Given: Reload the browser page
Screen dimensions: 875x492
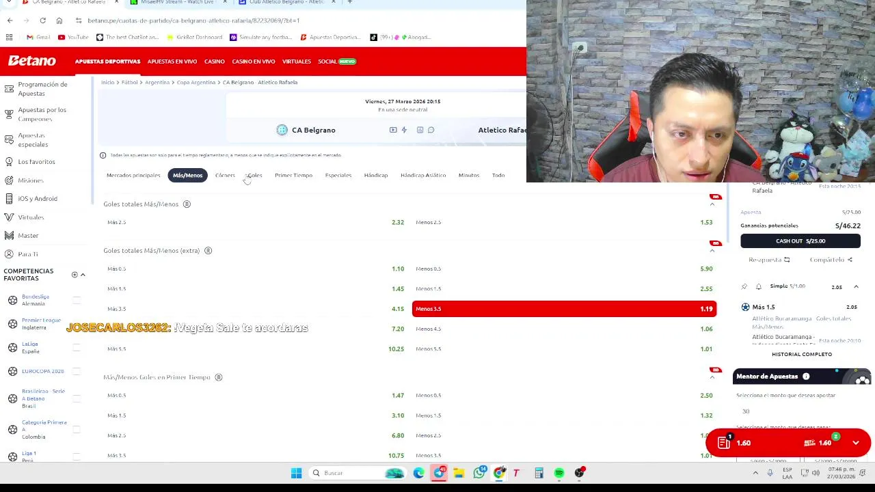Looking at the screenshot, I should click(x=42, y=20).
